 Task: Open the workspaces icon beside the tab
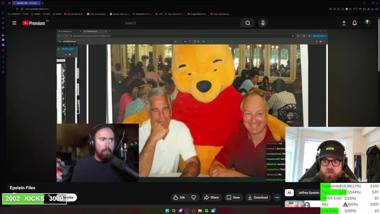[x=9, y=3]
